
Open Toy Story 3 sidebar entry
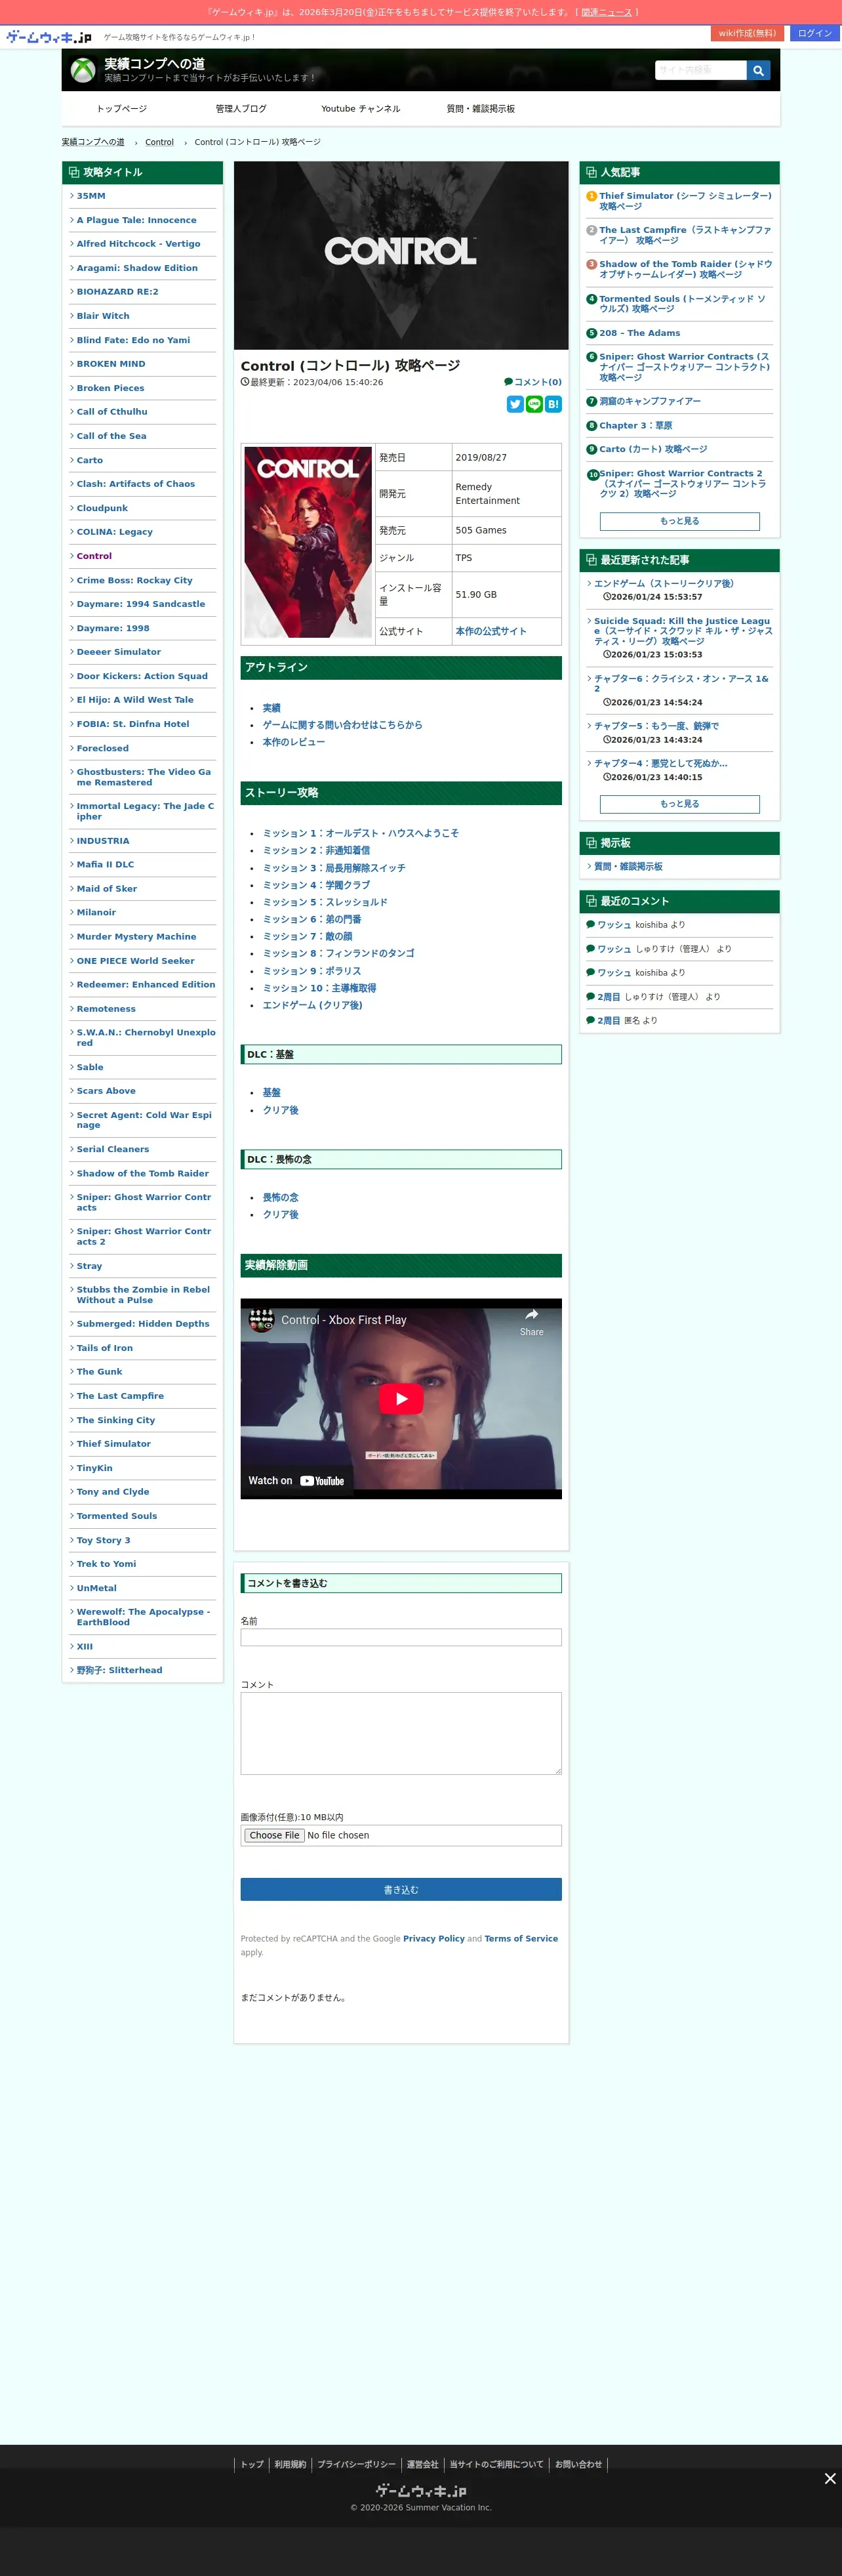pyautogui.click(x=104, y=1540)
